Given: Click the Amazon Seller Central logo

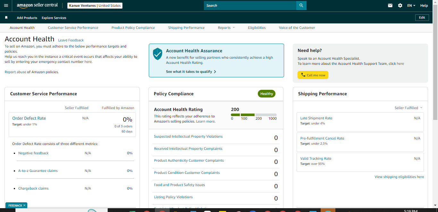Looking at the screenshot, I should 37,5.
